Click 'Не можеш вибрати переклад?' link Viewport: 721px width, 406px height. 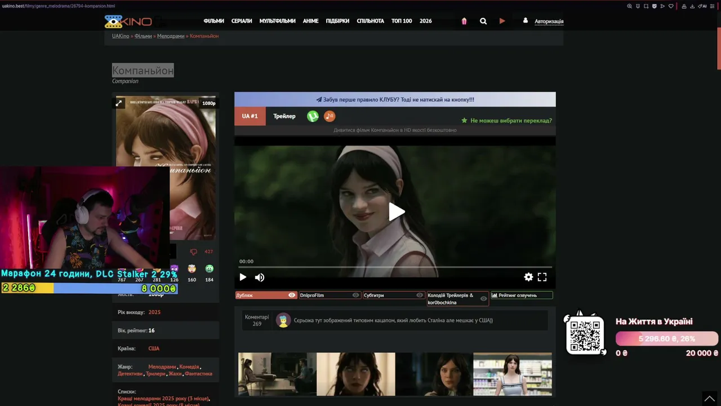click(x=506, y=121)
